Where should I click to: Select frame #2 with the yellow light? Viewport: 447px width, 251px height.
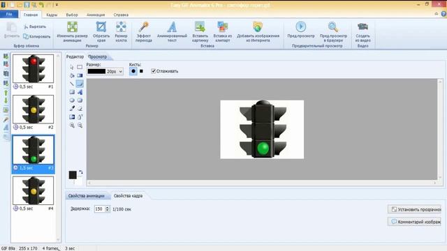pos(33,109)
